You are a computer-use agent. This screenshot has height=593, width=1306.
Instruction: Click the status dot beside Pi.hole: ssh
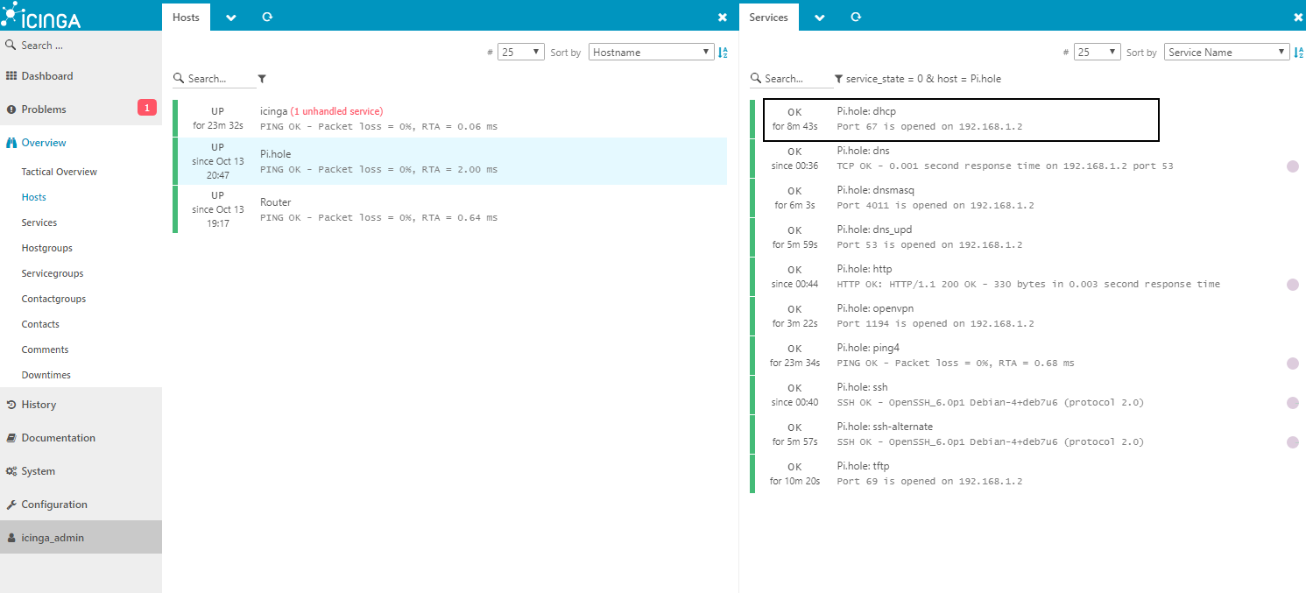click(x=1293, y=402)
